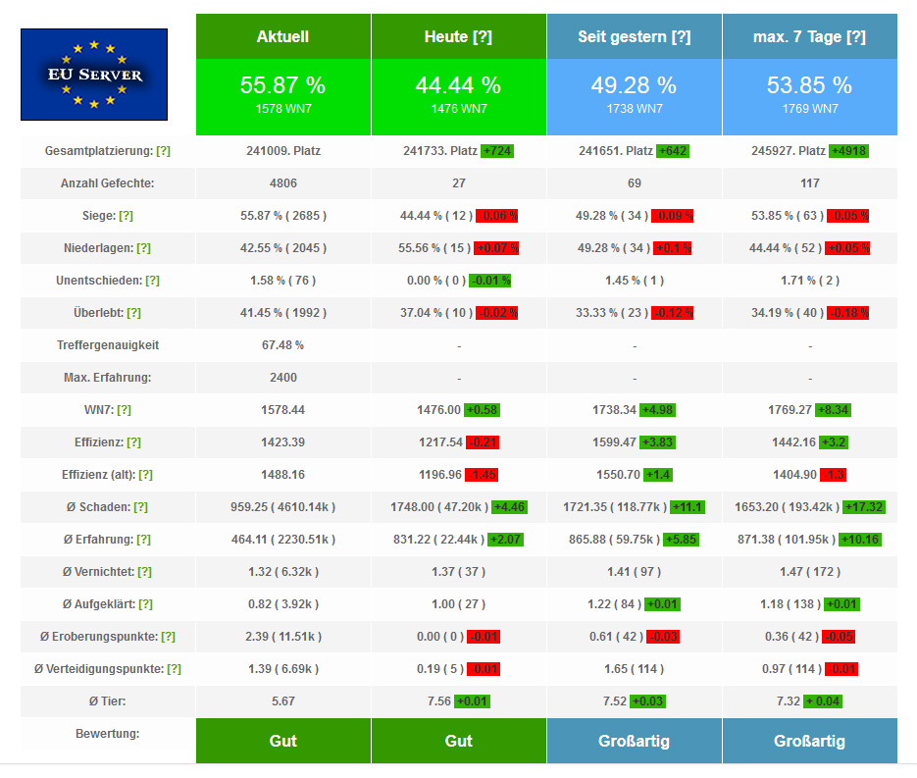Viewport: 917px width, 778px height.
Task: Click the 1423.39 Effizienz cell
Action: click(x=283, y=442)
